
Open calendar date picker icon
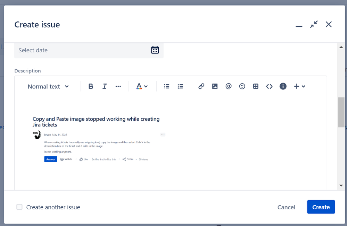tap(155, 50)
